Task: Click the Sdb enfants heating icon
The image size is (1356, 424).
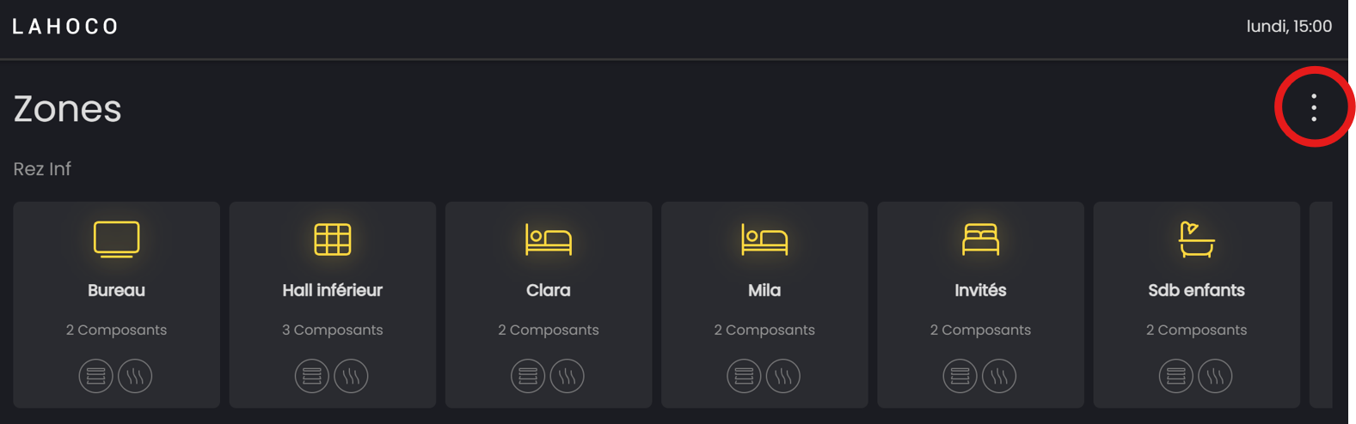Action: pos(1215,376)
